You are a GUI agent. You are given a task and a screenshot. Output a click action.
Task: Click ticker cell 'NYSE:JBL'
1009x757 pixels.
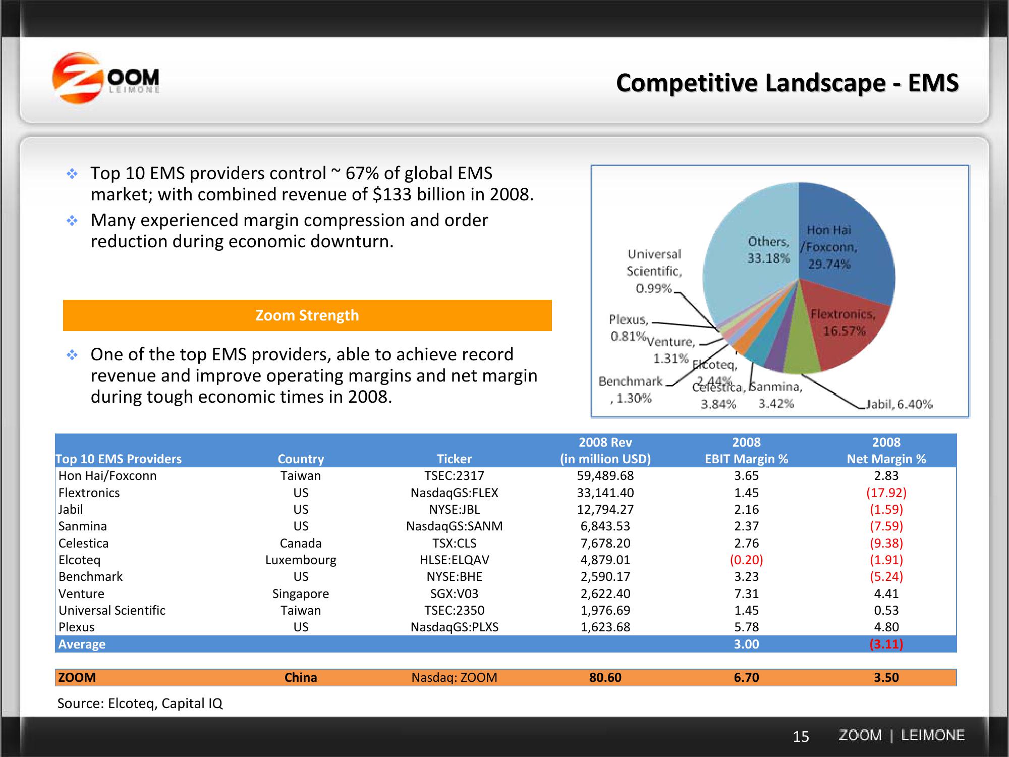click(454, 510)
